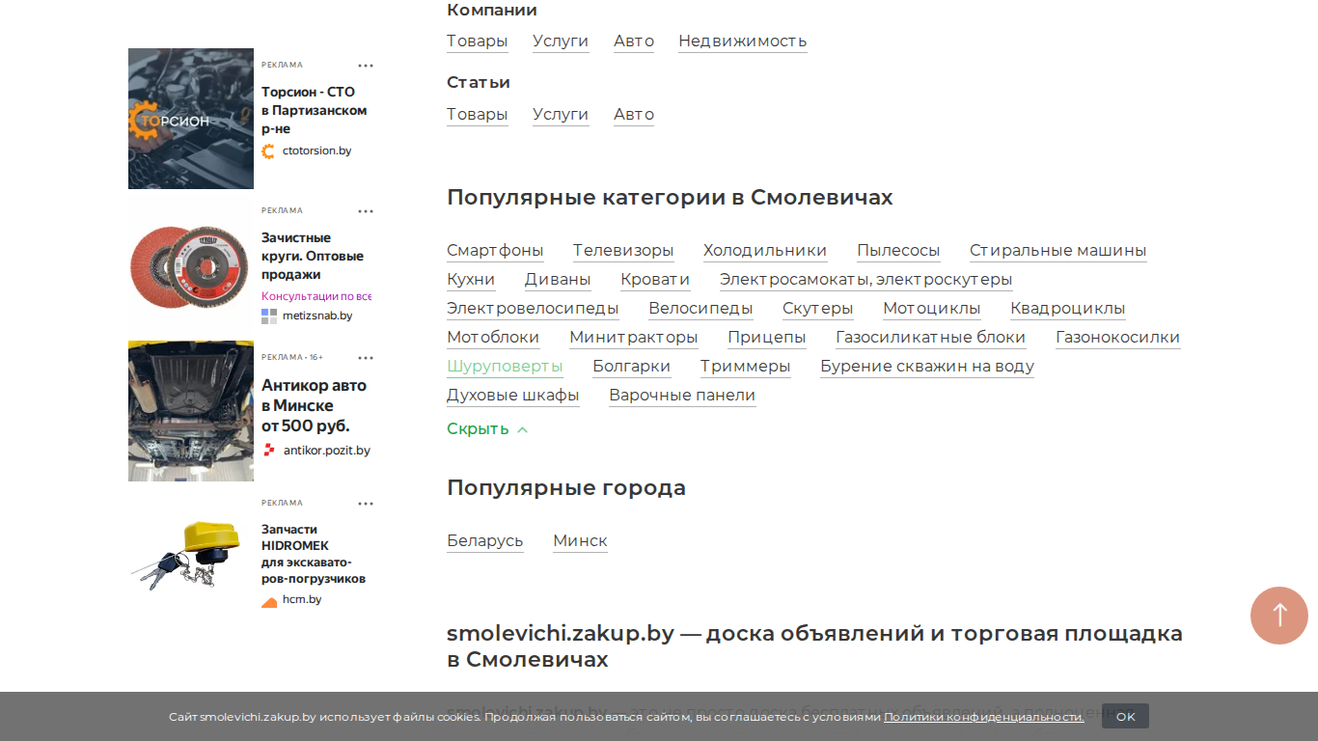Open Электровелосипеды category

tap(533, 309)
